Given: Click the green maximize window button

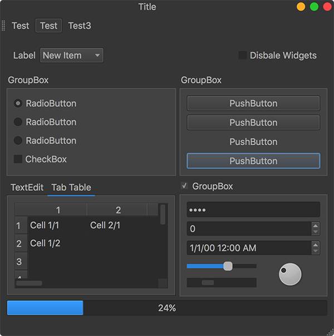Looking at the screenshot, I should tap(314, 7).
